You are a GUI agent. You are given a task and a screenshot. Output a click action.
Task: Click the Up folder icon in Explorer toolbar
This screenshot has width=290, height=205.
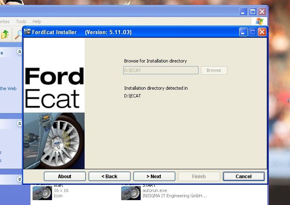pos(5,35)
